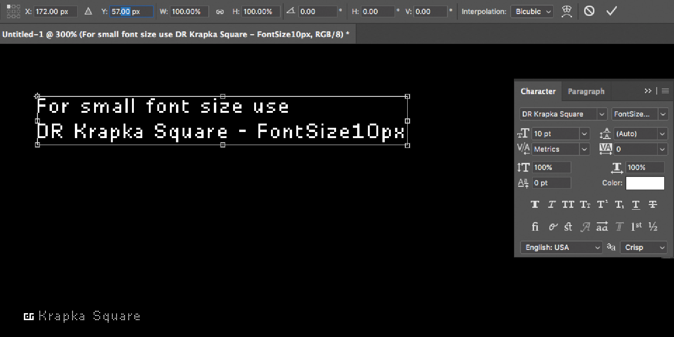Screen dimensions: 674x337
Task: Switch to the Paragraph tab
Action: (586, 91)
